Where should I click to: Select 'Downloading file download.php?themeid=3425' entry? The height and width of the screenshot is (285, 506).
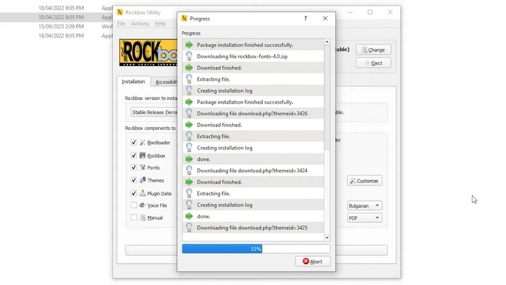click(253, 228)
